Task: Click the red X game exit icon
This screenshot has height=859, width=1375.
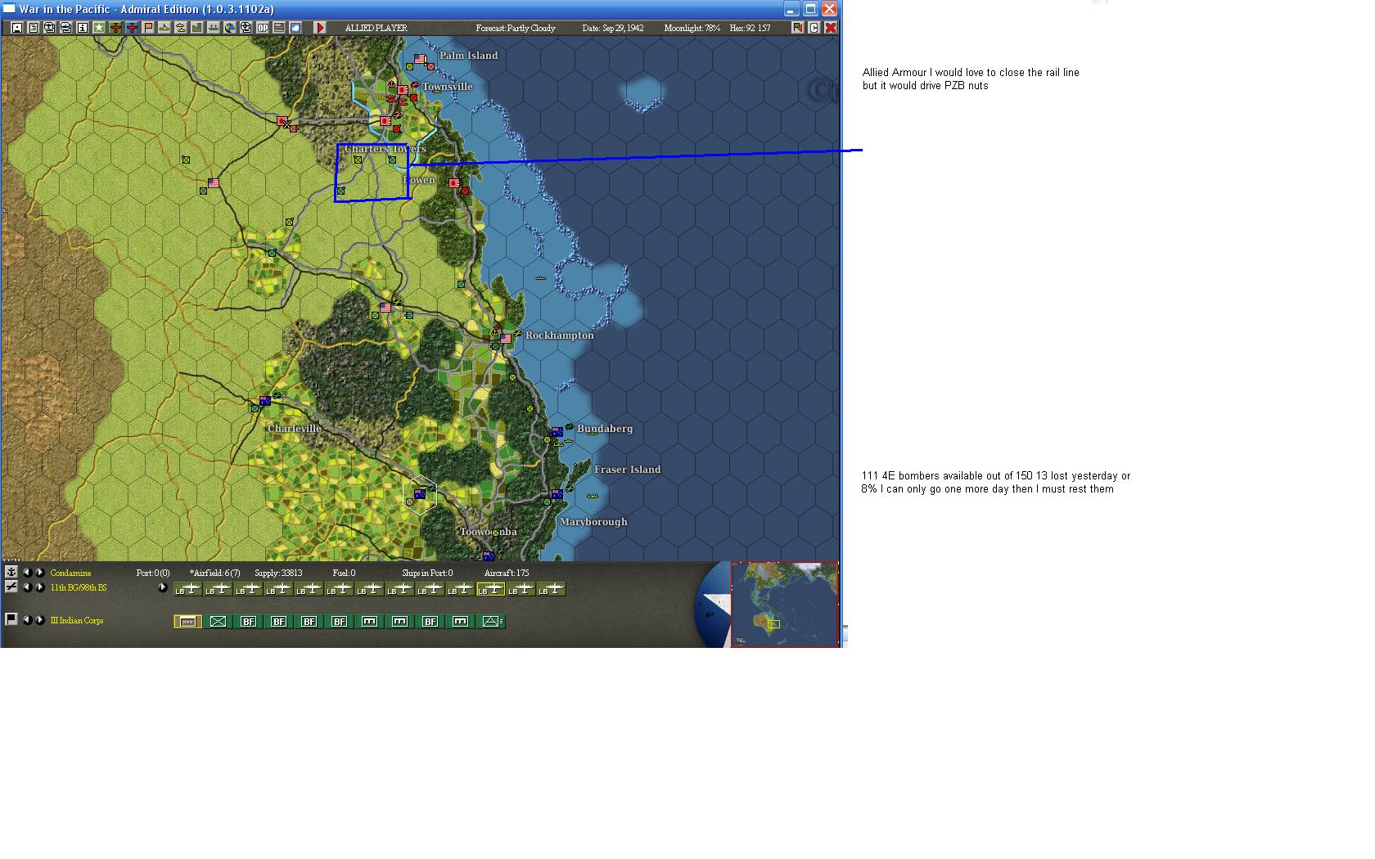Action: tap(831, 28)
